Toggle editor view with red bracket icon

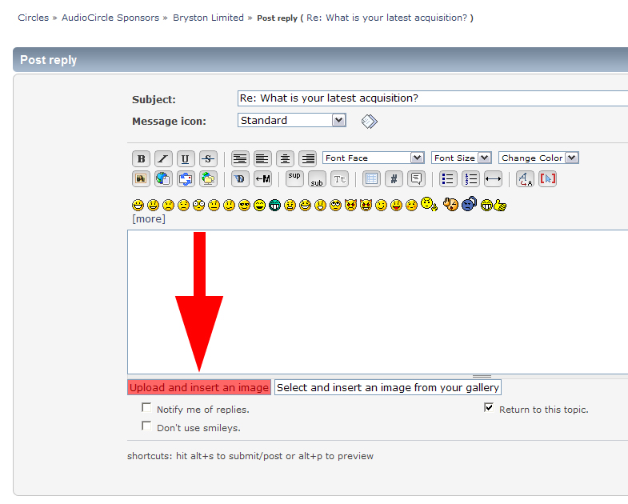pyautogui.click(x=547, y=178)
